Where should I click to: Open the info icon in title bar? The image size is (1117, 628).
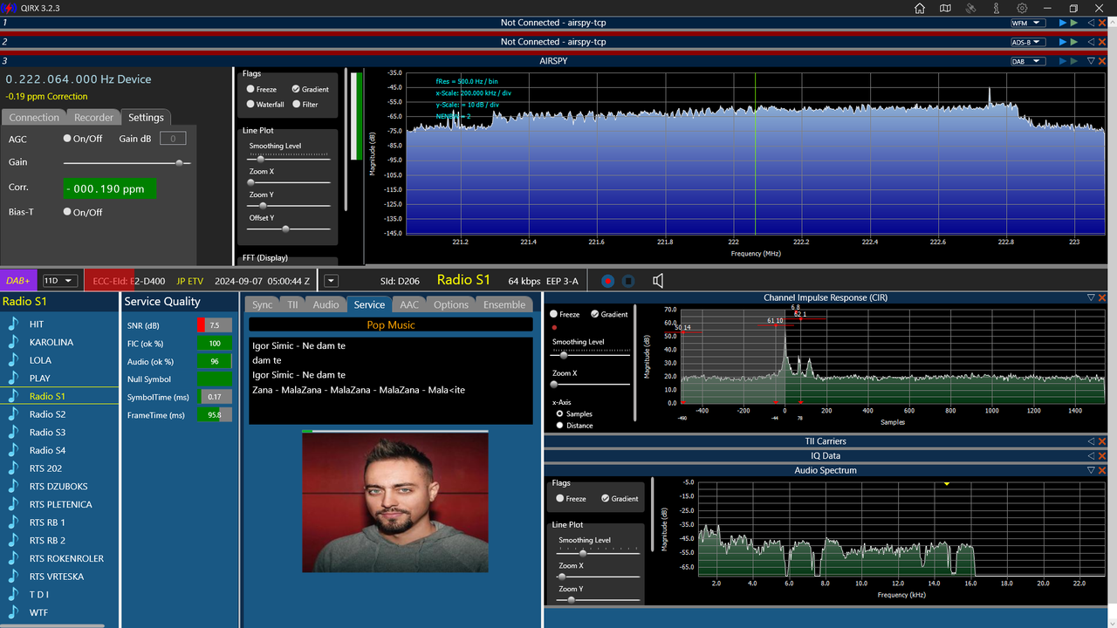pos(996,8)
